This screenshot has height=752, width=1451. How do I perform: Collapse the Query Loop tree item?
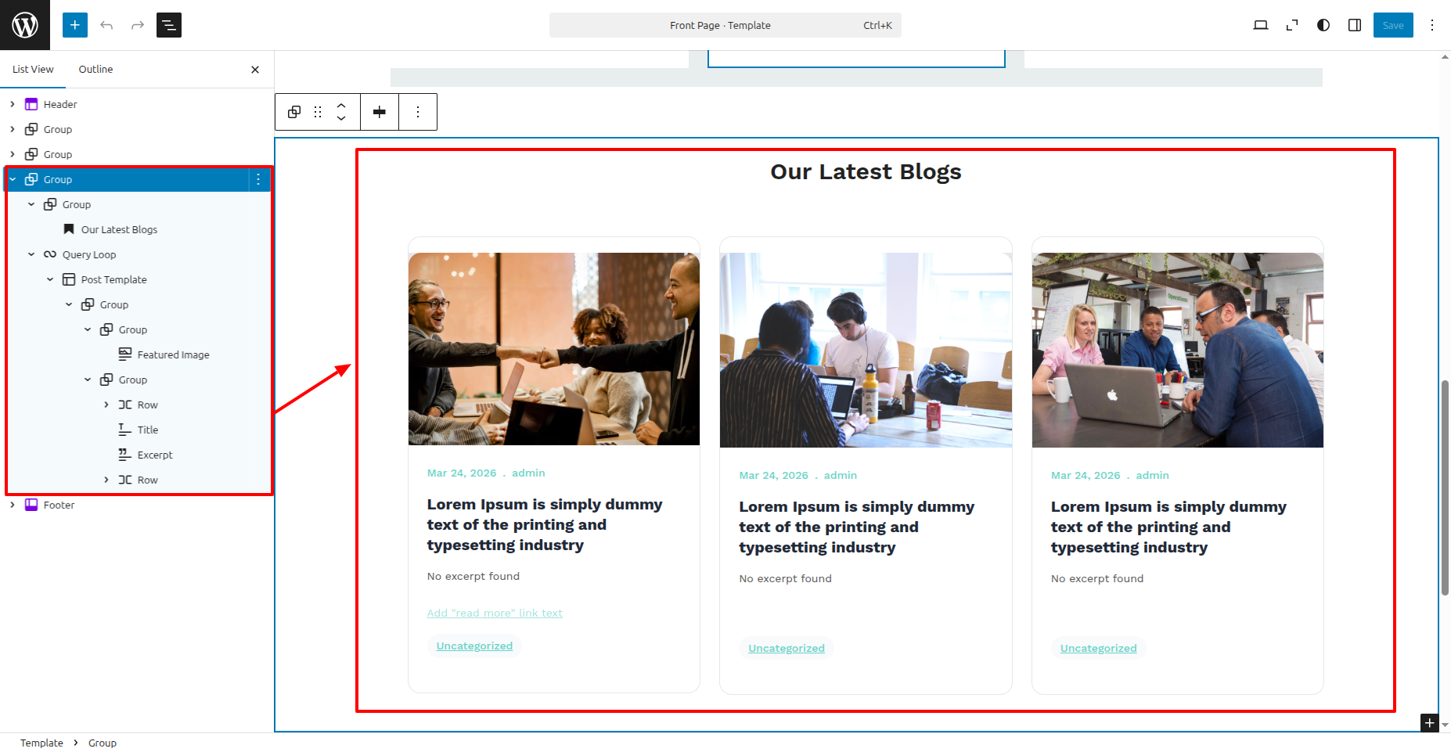(31, 254)
